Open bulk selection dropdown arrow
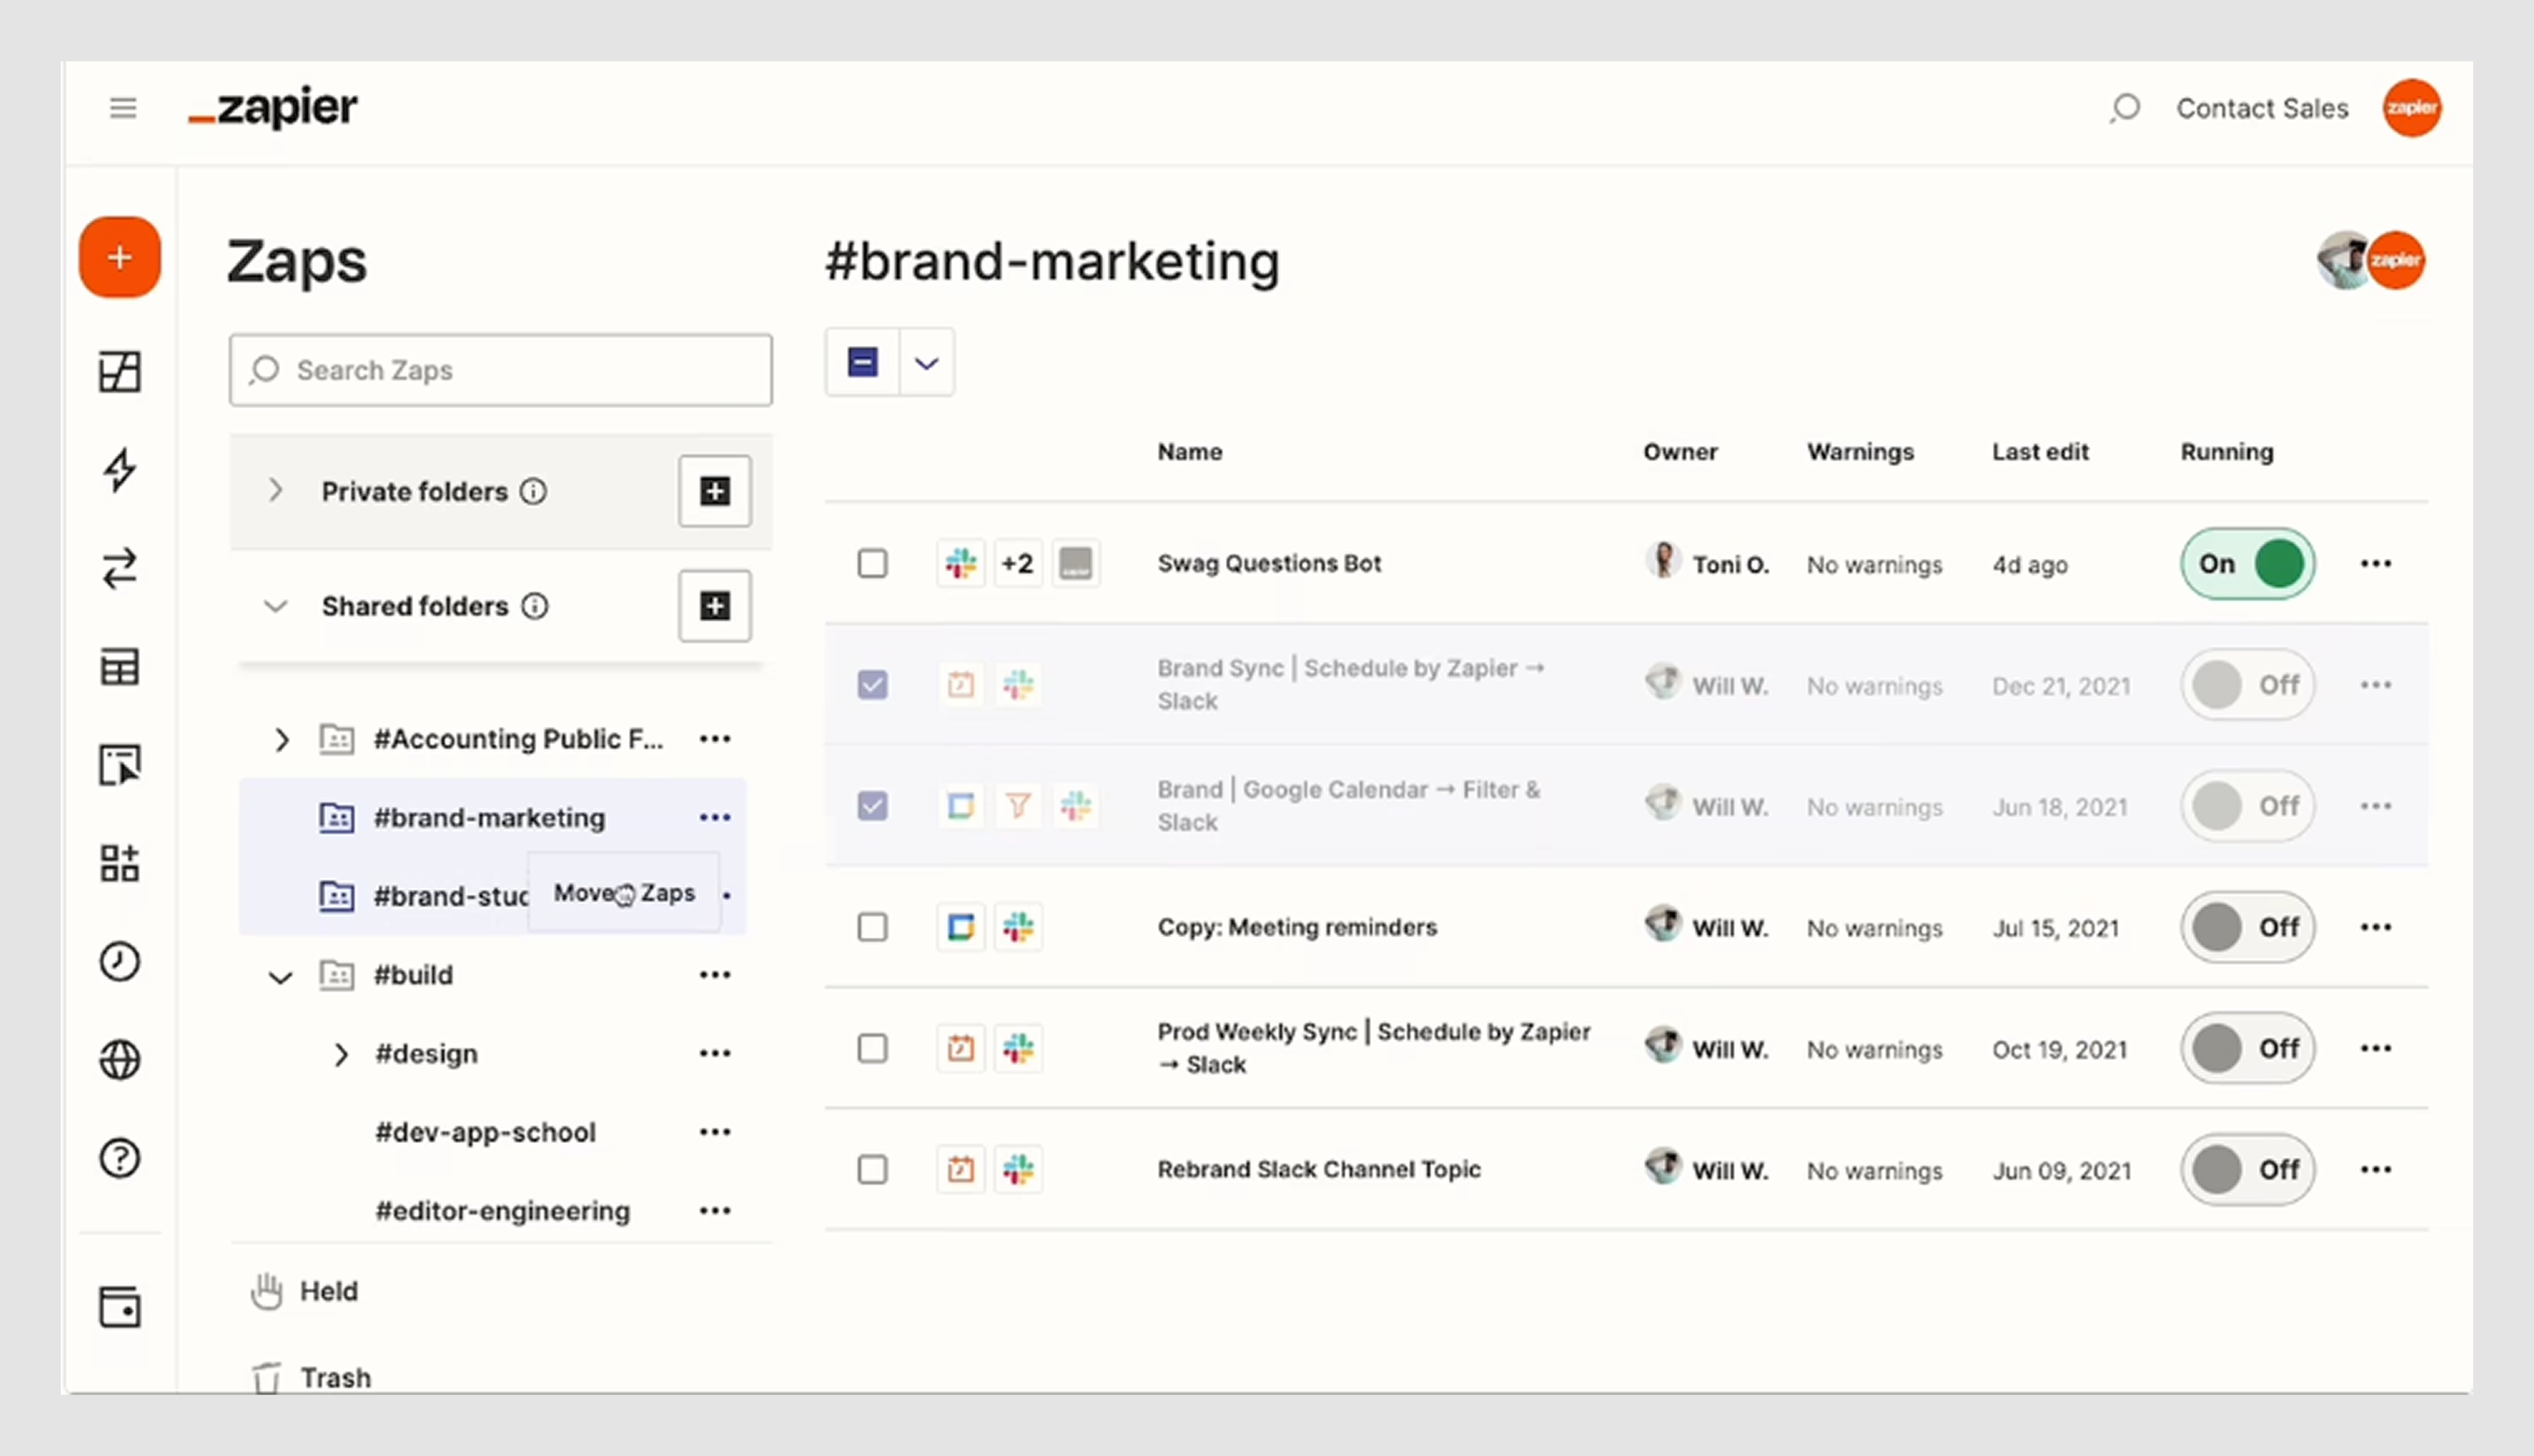Image resolution: width=2534 pixels, height=1456 pixels. click(x=927, y=362)
